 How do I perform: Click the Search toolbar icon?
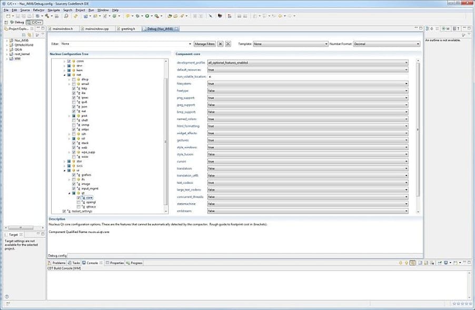(66, 16)
